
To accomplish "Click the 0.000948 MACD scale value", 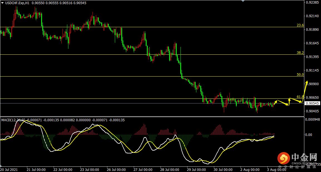I will point(313,120).
